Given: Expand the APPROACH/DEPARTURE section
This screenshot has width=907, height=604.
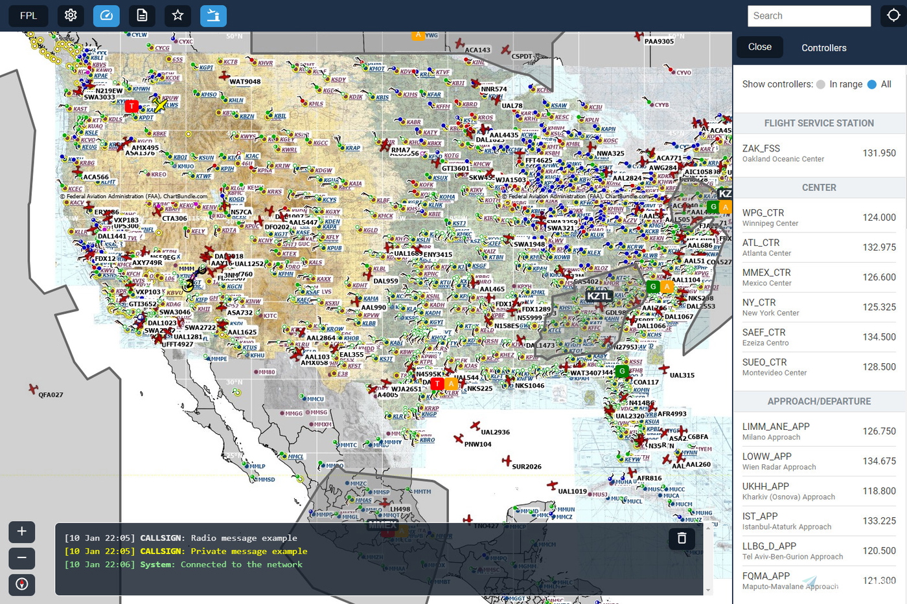Looking at the screenshot, I should tap(819, 401).
